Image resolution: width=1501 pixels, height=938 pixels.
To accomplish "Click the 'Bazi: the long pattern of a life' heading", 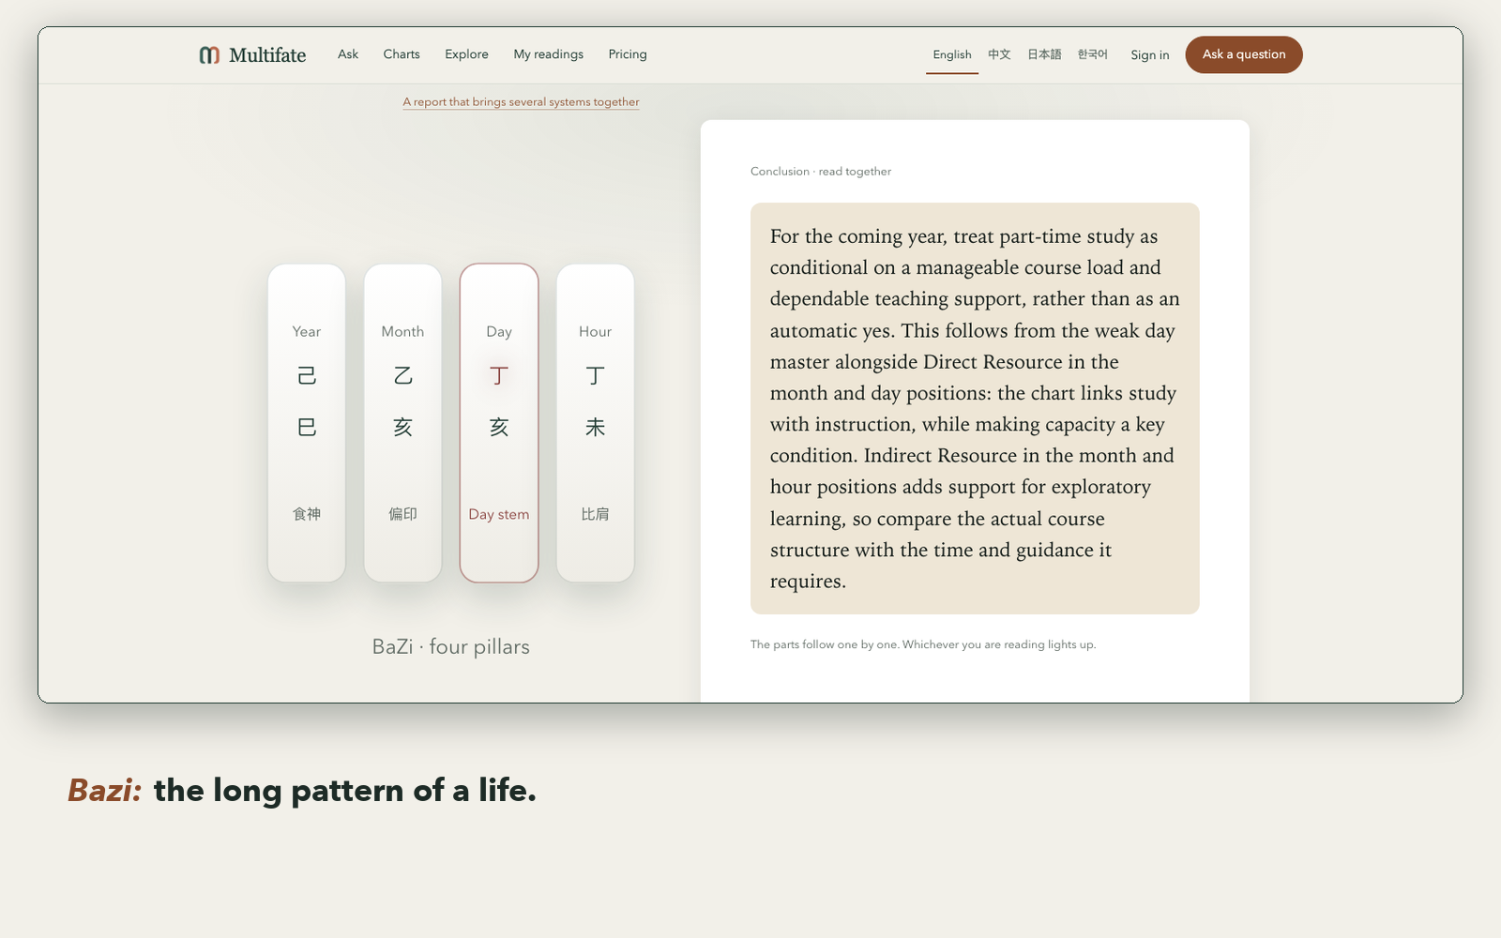I will pos(302,791).
